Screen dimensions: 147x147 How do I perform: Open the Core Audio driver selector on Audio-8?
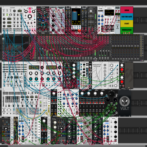tap(109, 10)
